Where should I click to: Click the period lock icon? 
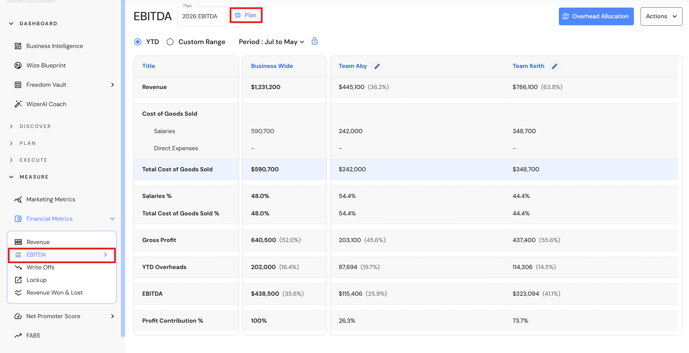(x=314, y=41)
